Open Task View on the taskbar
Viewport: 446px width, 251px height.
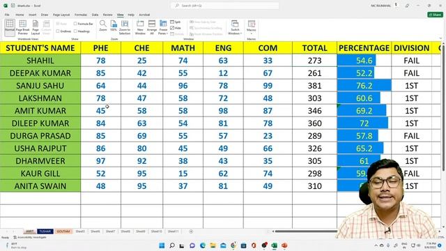[x=182, y=245]
